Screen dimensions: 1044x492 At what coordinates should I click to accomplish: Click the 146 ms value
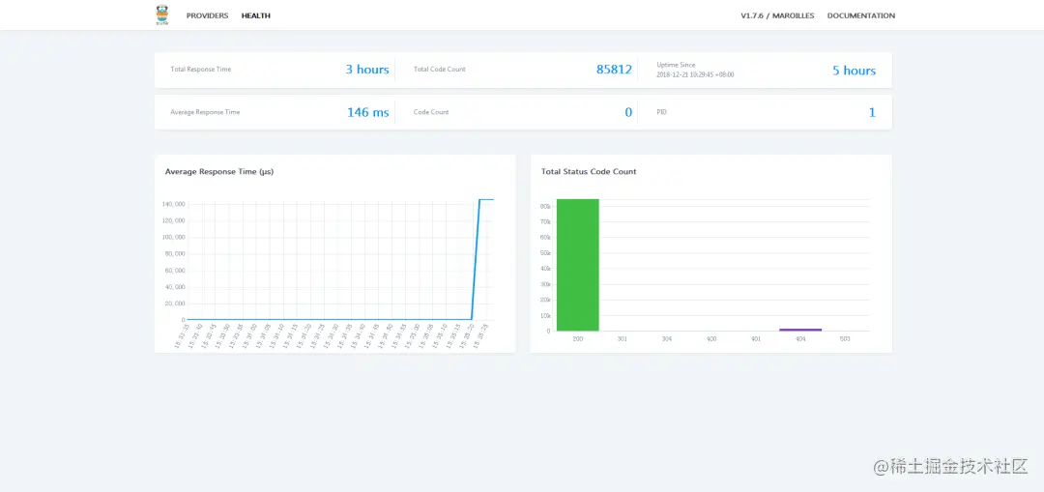tap(367, 112)
